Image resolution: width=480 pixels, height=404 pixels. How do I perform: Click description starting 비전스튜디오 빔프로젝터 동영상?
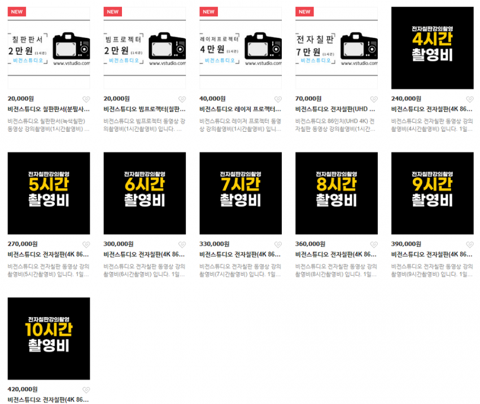coord(145,125)
